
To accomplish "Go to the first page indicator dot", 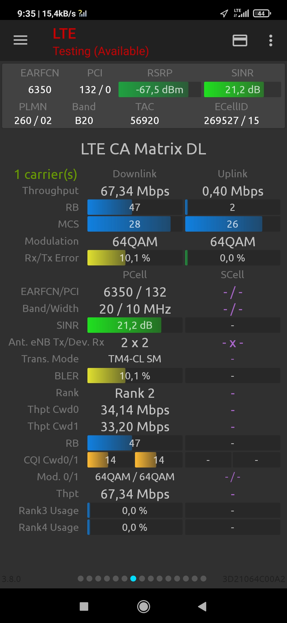I will point(81,579).
